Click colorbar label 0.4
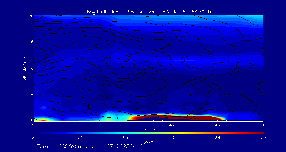Viewport: 286px width, 152px height. [217, 137]
